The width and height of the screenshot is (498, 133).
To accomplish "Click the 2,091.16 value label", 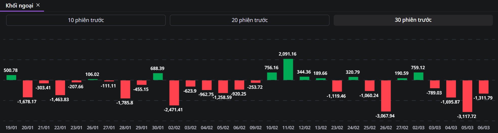I will (x=287, y=54).
